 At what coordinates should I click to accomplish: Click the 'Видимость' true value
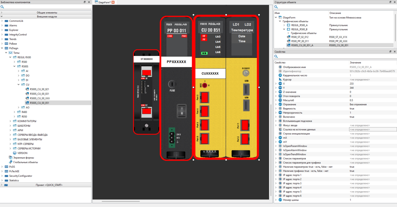click(352, 108)
